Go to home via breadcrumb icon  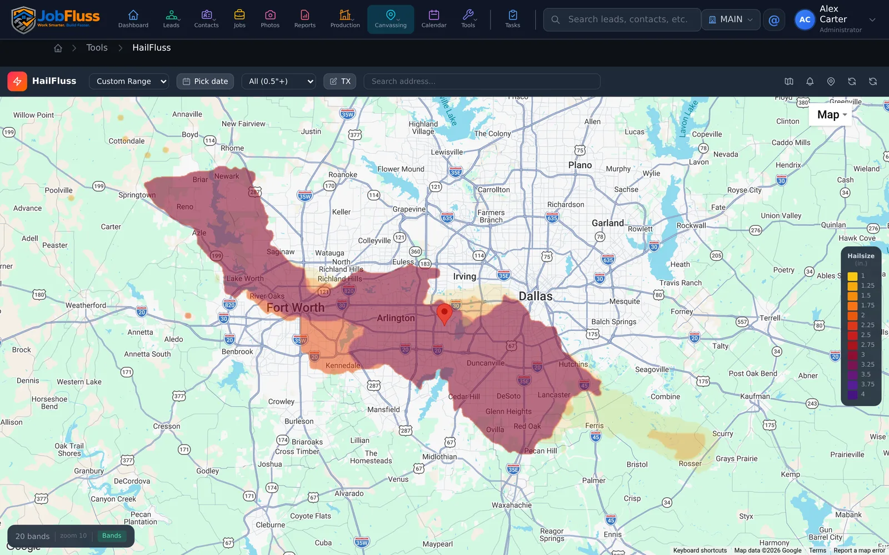pos(58,48)
